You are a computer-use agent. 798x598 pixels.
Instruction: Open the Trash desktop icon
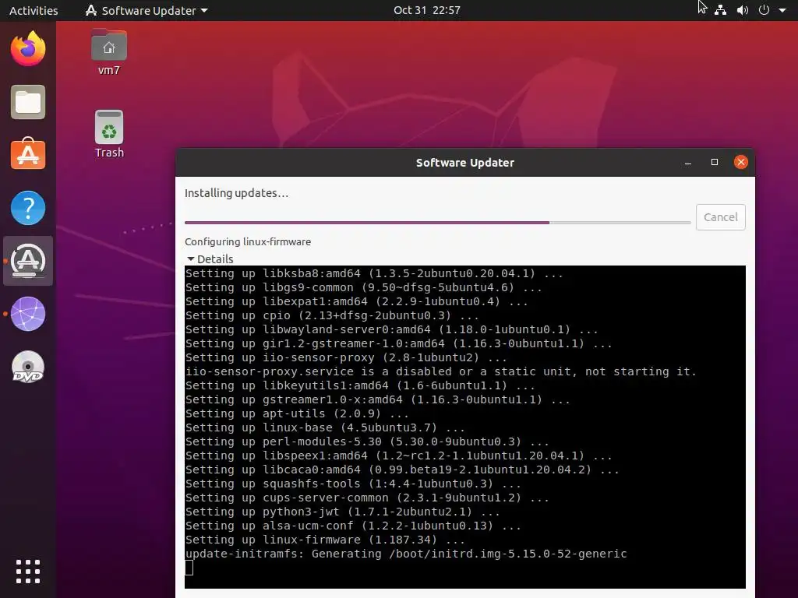[109, 134]
